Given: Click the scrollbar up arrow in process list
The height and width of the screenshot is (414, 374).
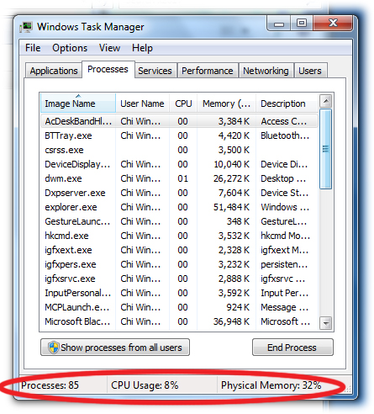Looking at the screenshot, I should tap(326, 101).
